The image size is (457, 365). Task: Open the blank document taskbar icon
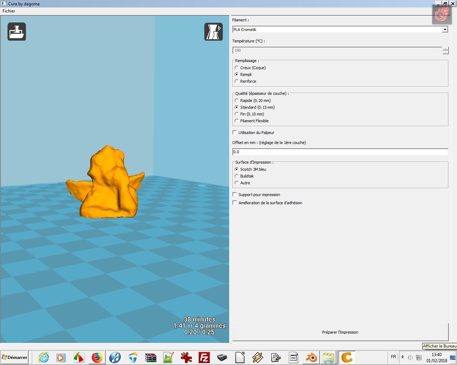pyautogui.click(x=240, y=358)
